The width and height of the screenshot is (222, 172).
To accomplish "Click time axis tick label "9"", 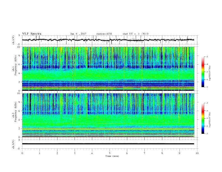I will pyautogui.click(x=179, y=153).
